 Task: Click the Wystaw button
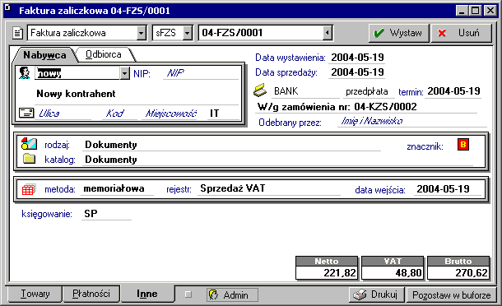click(398, 33)
